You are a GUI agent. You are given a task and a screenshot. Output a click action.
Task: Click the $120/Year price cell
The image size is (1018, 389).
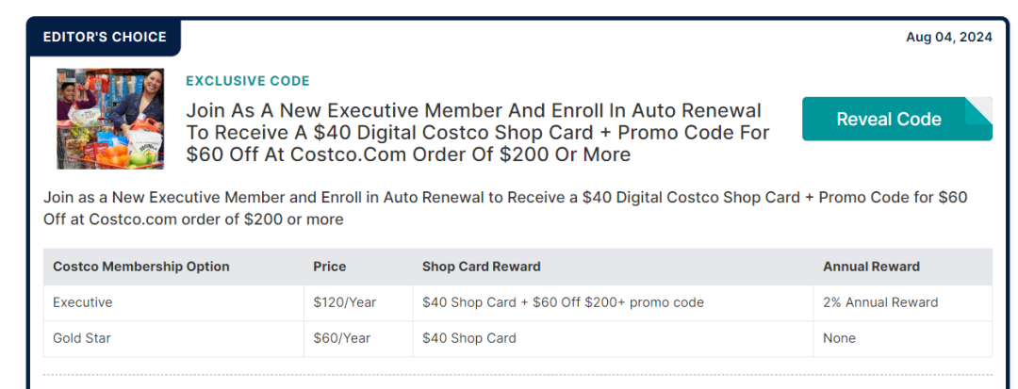tap(358, 302)
